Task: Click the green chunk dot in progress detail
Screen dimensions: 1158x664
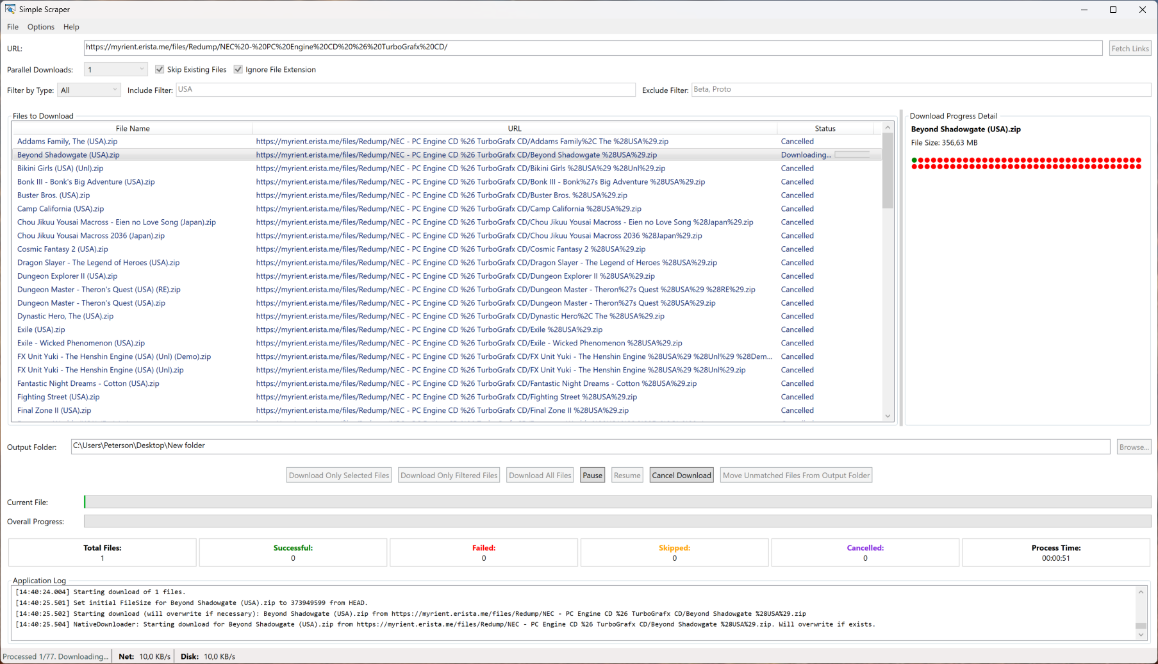Action: (x=914, y=160)
